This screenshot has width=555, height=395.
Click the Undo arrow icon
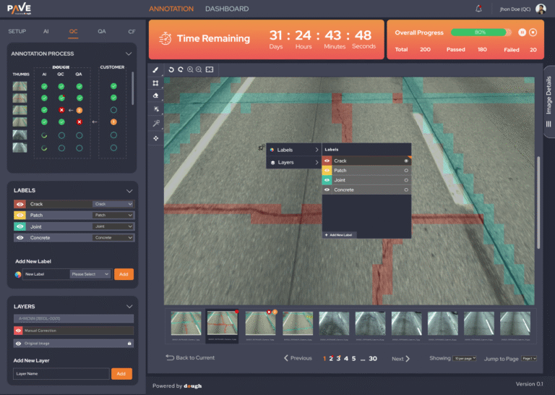(172, 69)
